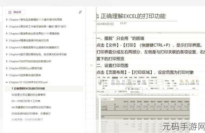
Task: Expand the Chapter8 chevron arrow
Action: click(7, 68)
